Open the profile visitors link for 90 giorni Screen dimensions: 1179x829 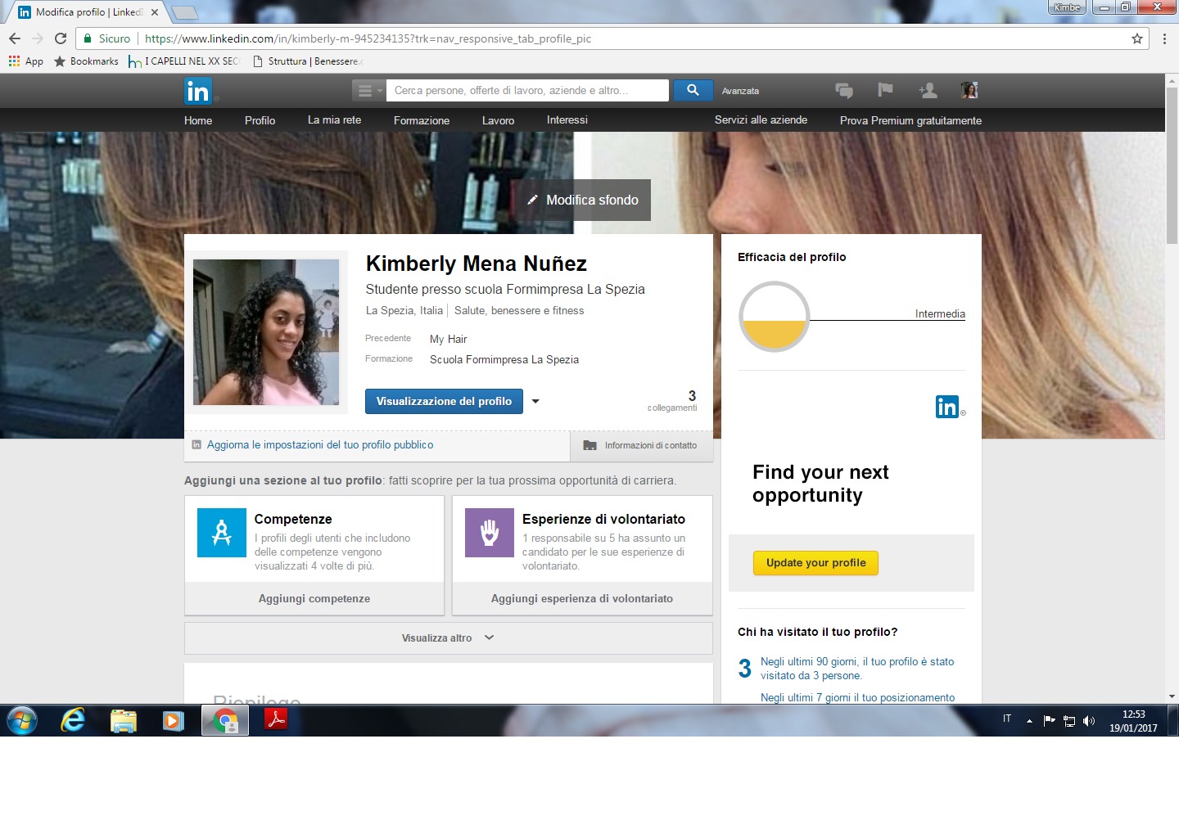(857, 669)
